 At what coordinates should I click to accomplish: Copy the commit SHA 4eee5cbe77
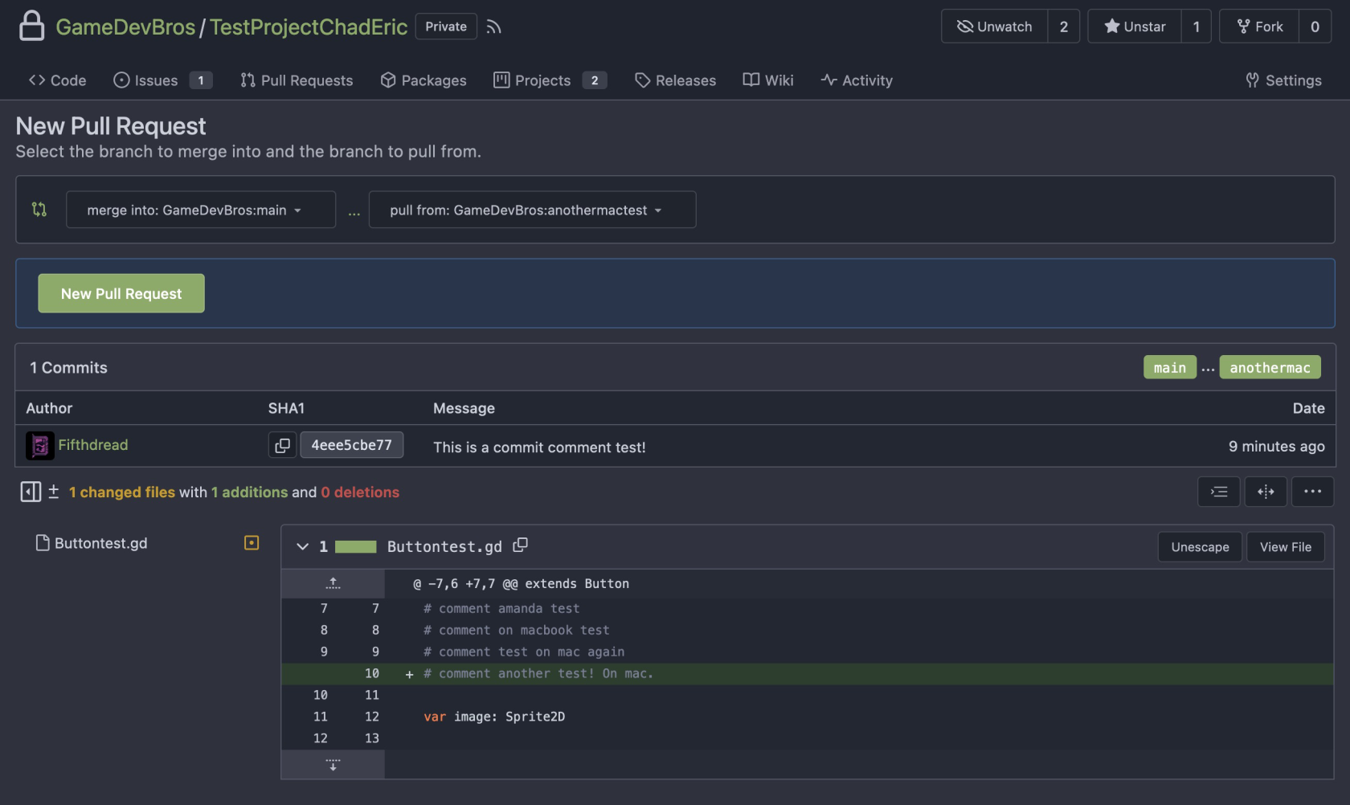[282, 445]
